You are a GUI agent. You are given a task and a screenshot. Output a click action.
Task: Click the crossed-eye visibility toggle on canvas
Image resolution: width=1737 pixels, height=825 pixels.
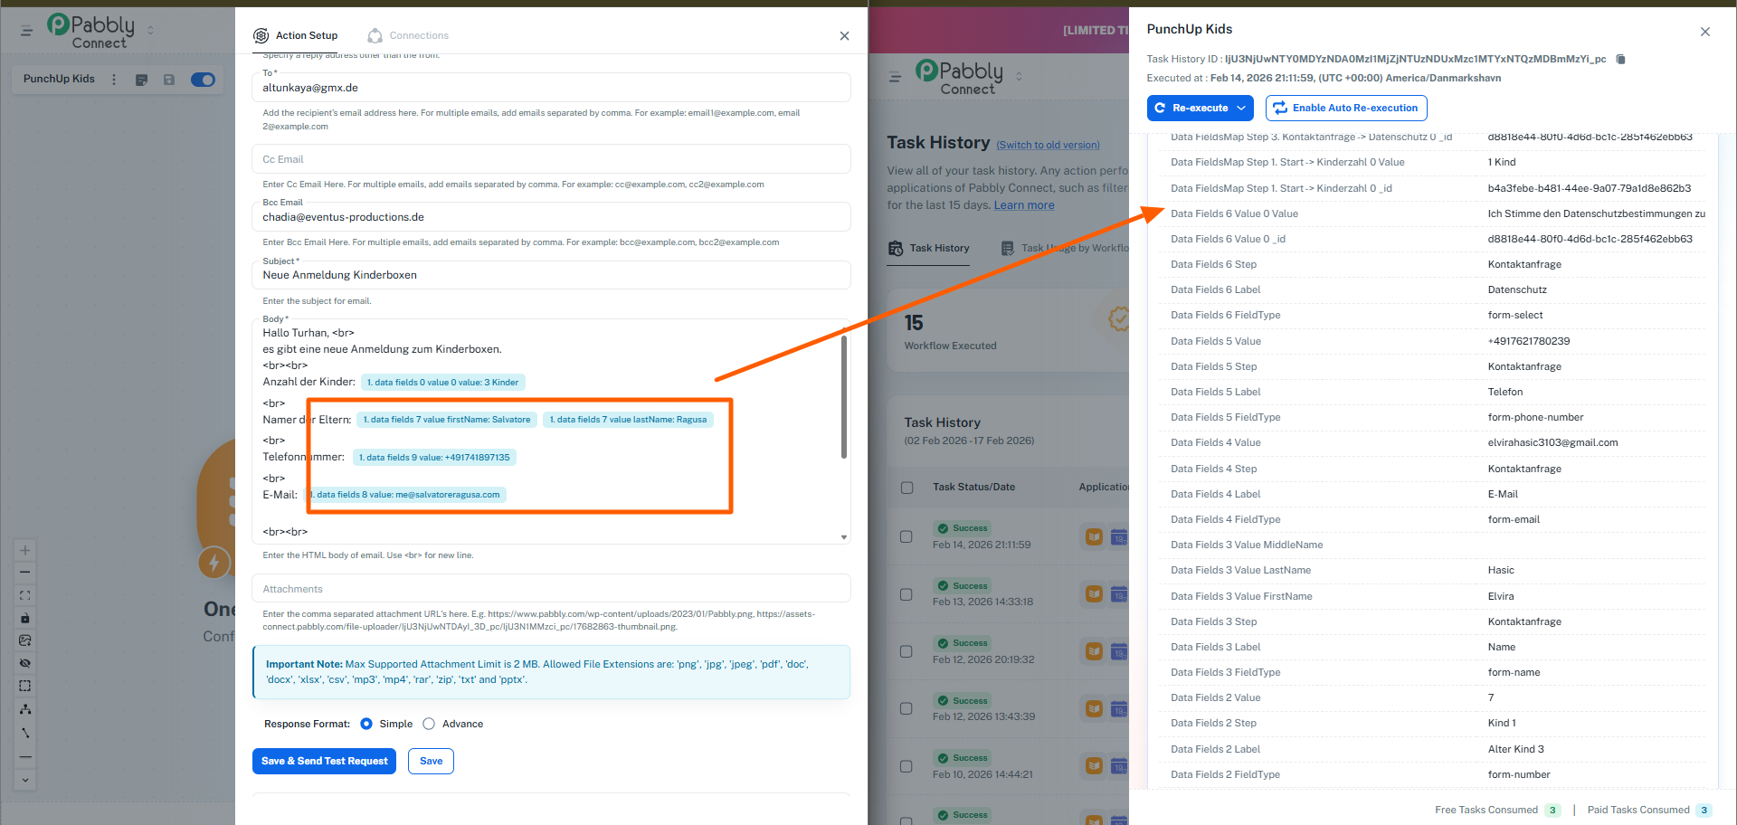pos(25,663)
